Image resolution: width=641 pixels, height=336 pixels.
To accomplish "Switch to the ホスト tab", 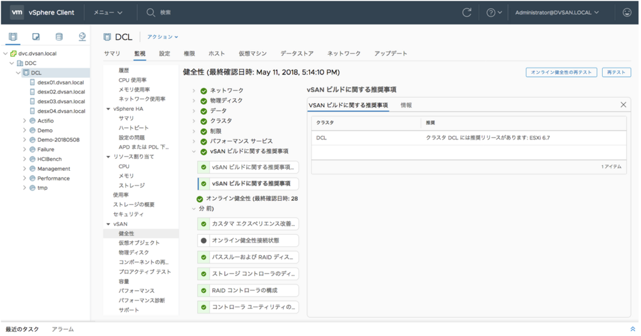I will coord(217,54).
